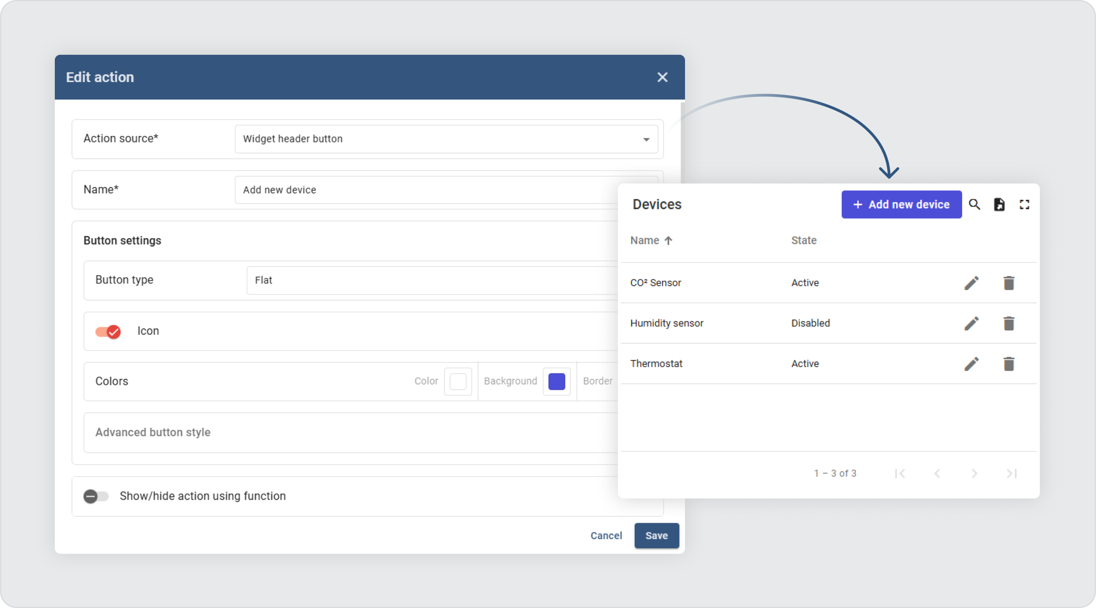The image size is (1096, 608).
Task: Enable Show/hide action using function
Action: click(96, 496)
